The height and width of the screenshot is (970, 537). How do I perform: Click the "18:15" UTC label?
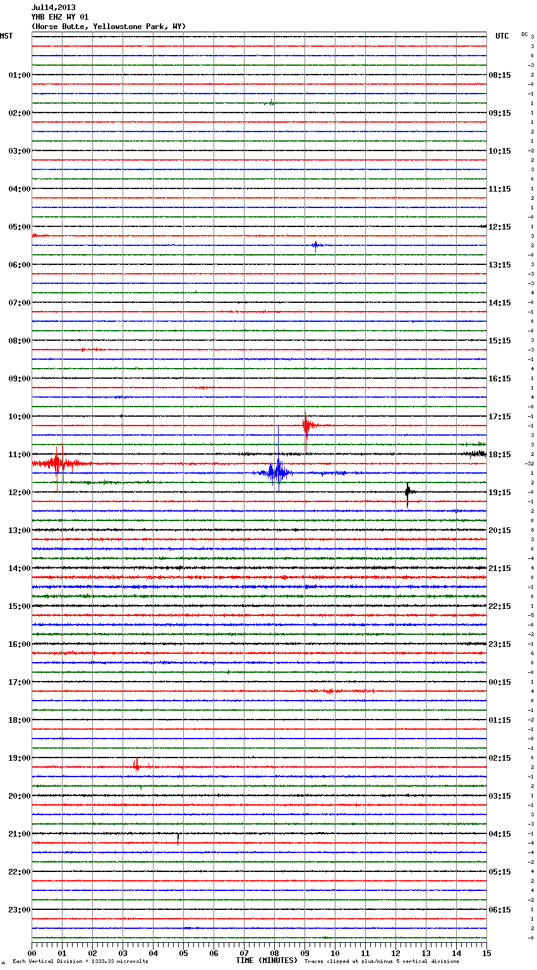(500, 455)
